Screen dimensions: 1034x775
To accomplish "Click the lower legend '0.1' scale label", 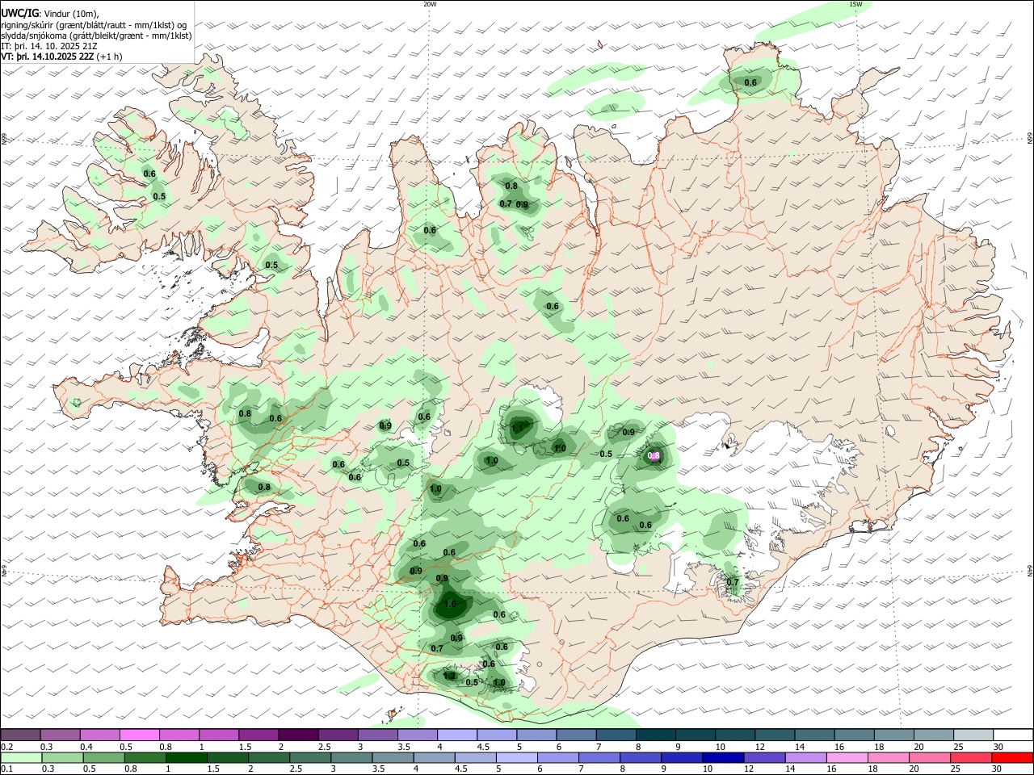I will (x=6, y=769).
